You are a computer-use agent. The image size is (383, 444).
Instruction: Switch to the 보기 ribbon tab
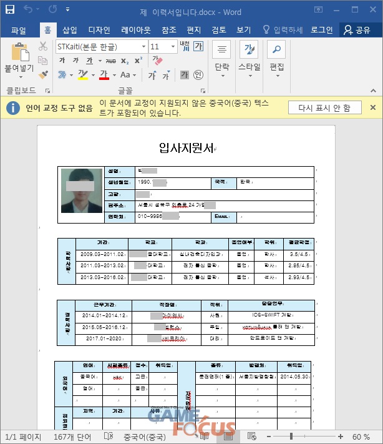click(244, 30)
